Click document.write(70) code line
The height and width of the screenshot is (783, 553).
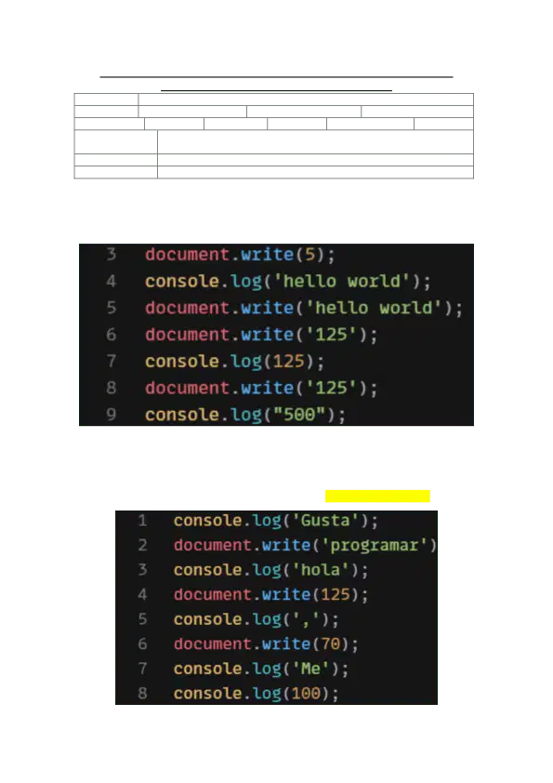point(266,644)
